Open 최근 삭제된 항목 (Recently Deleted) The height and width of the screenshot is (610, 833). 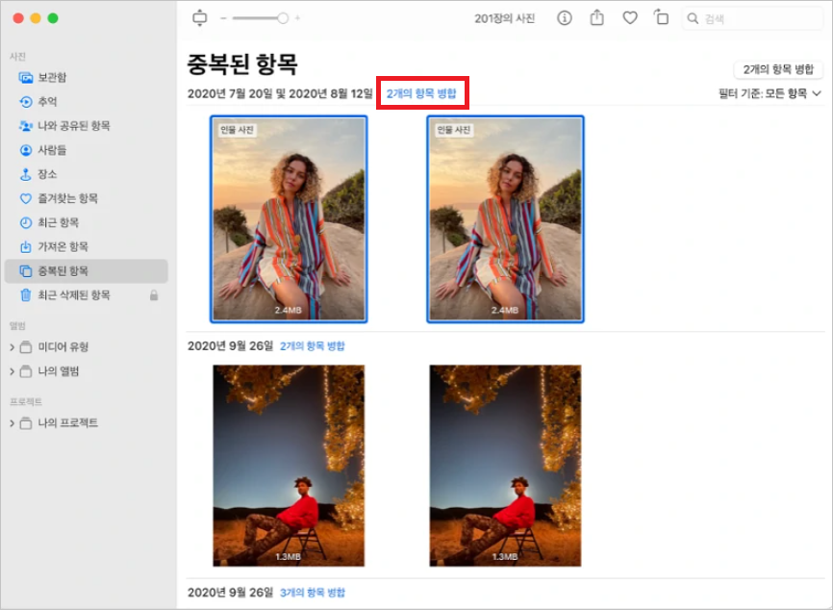[x=71, y=295]
